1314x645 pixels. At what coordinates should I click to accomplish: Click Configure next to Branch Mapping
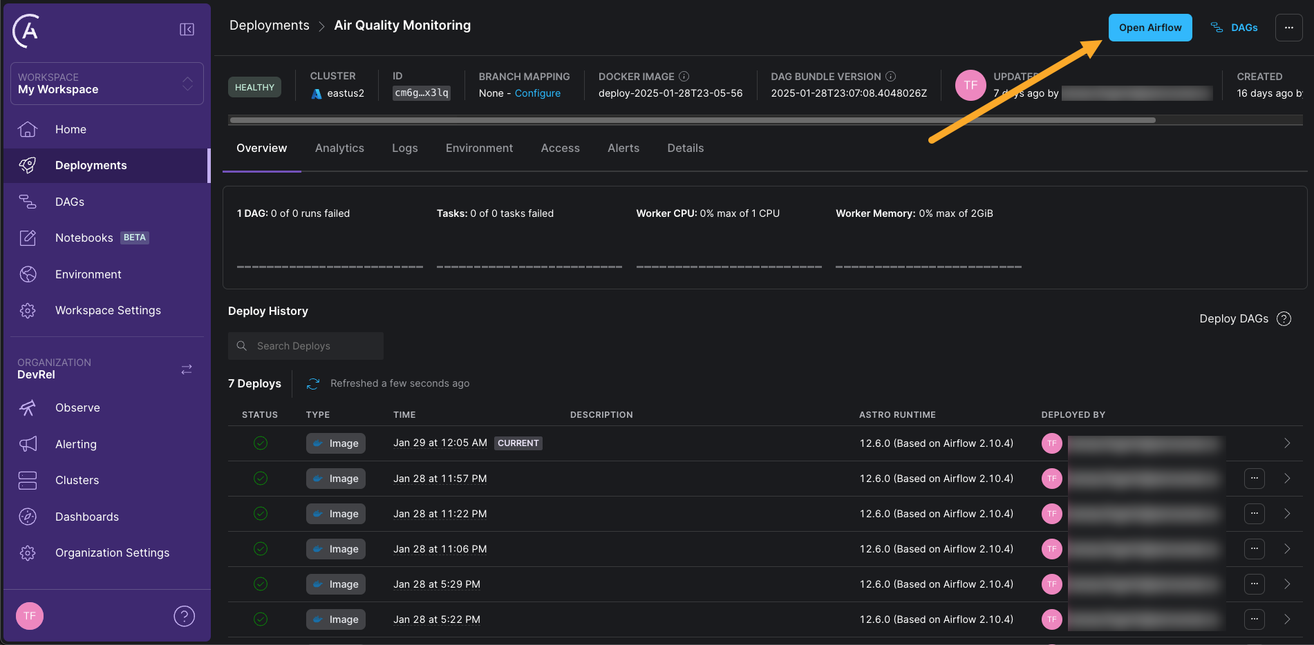tap(538, 93)
